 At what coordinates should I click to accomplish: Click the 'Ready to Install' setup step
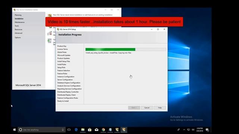pos(63,101)
